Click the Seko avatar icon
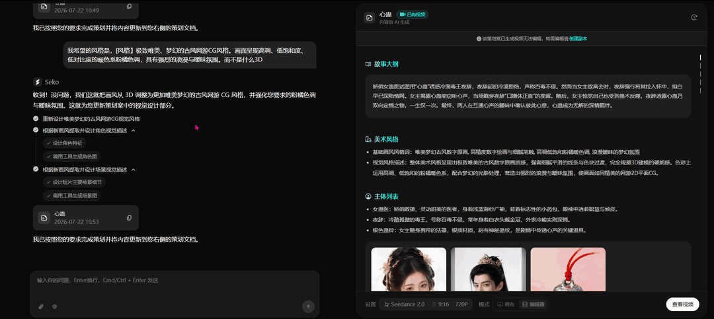Viewport: 714px width, 319px height. pyautogui.click(x=38, y=82)
